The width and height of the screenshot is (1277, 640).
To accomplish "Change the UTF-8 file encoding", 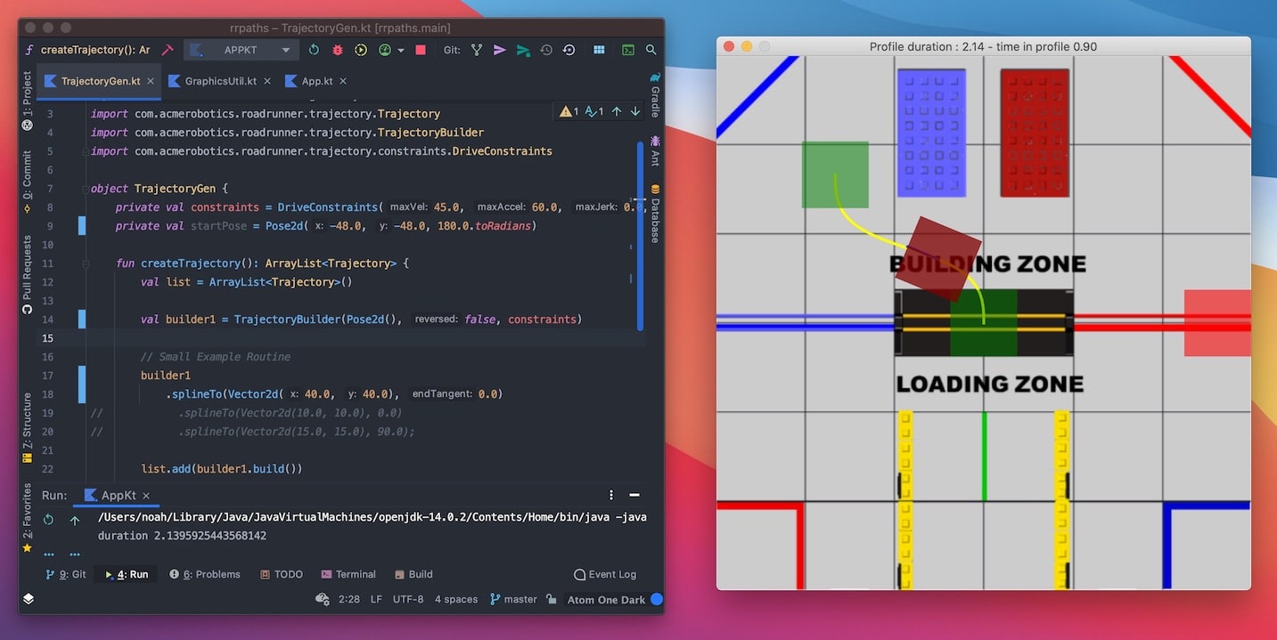I will (408, 599).
